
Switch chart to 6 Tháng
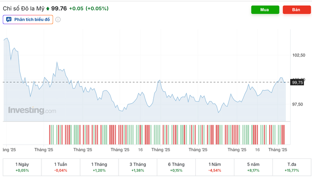[176, 167]
